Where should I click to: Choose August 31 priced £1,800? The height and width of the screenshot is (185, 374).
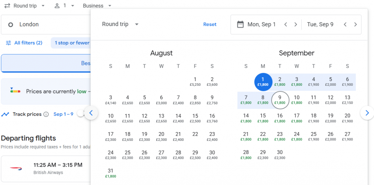pos(110,173)
